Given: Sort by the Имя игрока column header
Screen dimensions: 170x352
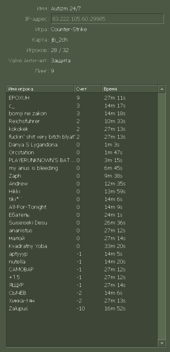Looking at the screenshot, I should pyautogui.click(x=40, y=89).
